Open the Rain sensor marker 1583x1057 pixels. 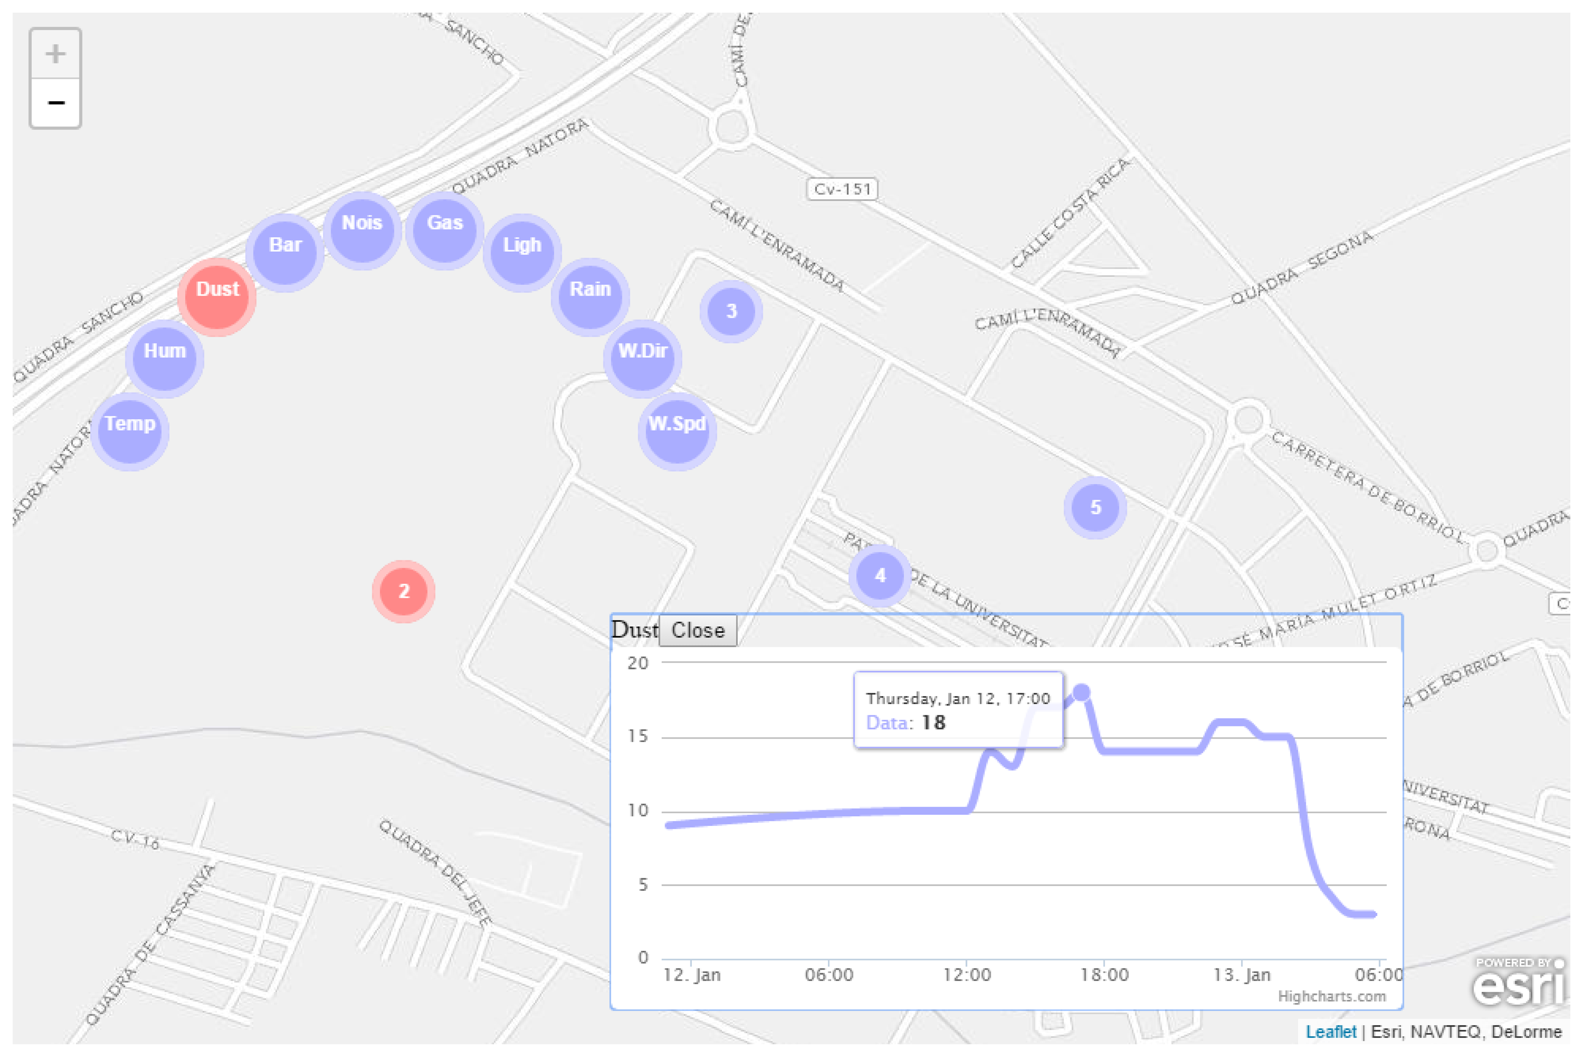(590, 297)
